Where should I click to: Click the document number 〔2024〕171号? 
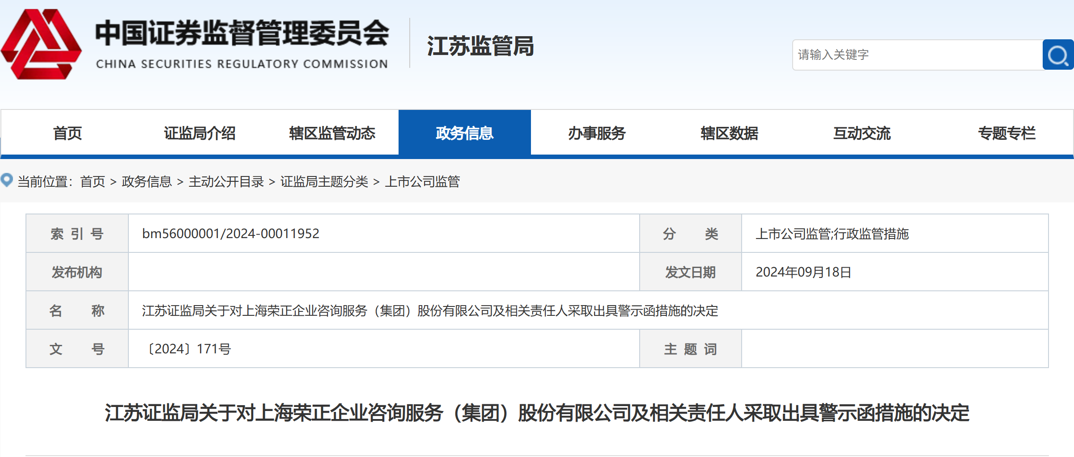(x=187, y=349)
